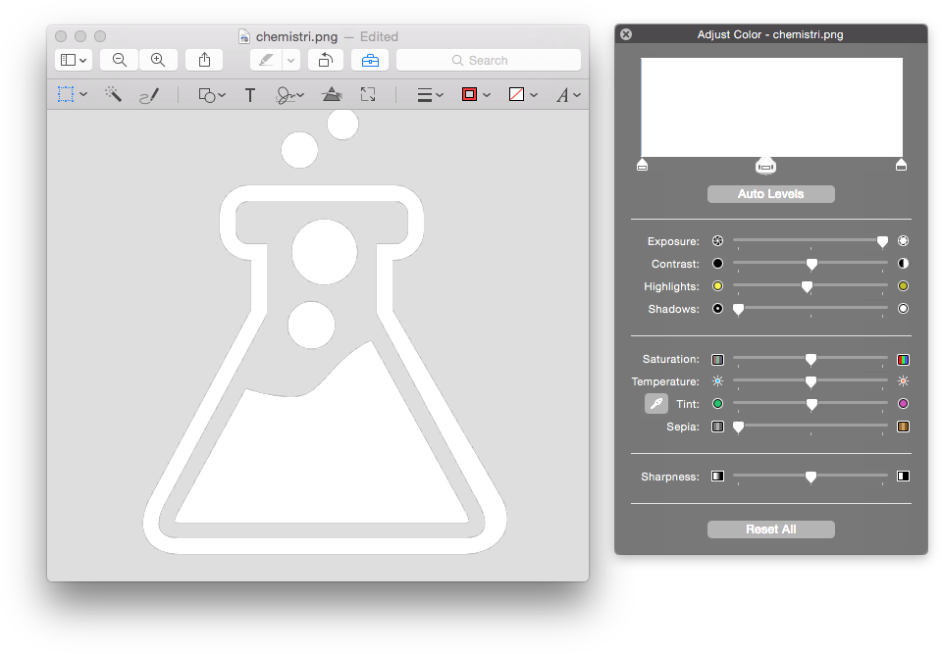
Task: Click the high Contrast half-circle icon
Action: coord(903,263)
